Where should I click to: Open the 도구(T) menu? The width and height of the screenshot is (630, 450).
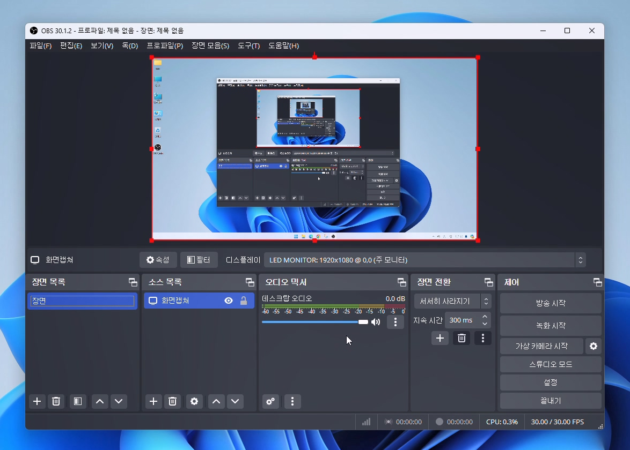248,46
